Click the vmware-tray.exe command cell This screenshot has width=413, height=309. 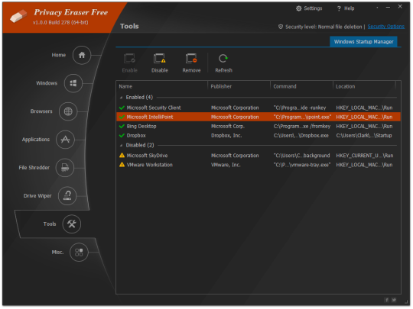[302, 165]
